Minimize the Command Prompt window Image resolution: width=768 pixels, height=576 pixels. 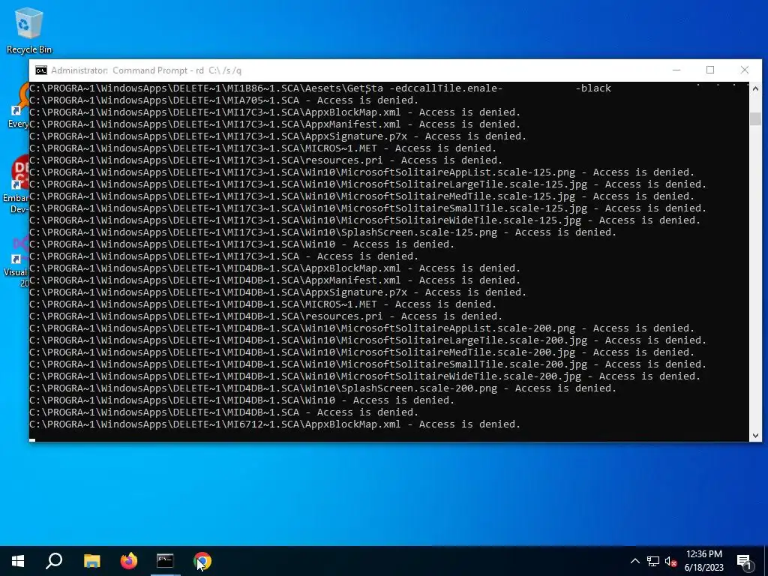tap(676, 70)
